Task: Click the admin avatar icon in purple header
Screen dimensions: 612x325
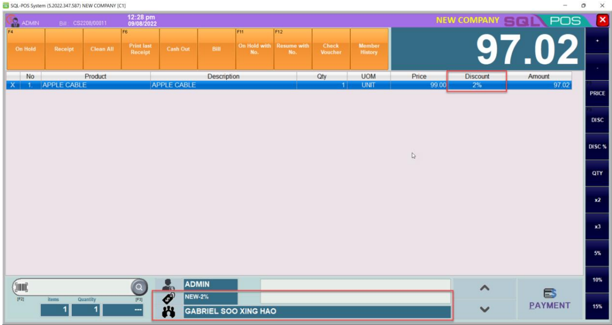Action: (13, 21)
